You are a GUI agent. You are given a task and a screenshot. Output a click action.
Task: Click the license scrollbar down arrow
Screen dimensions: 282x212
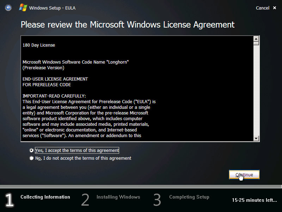(x=256, y=139)
